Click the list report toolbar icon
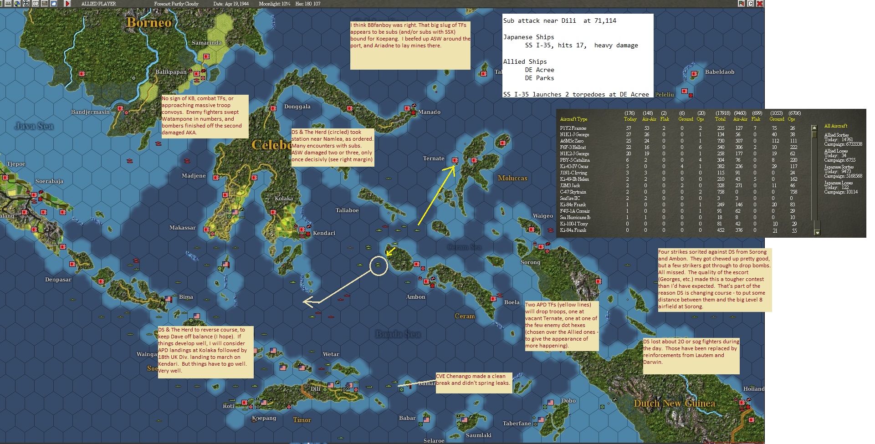 [45, 4]
